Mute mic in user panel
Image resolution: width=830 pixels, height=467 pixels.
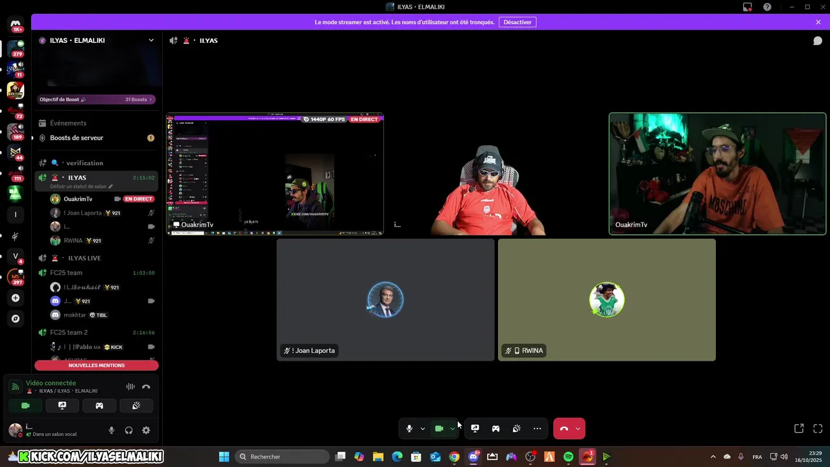pos(112,430)
